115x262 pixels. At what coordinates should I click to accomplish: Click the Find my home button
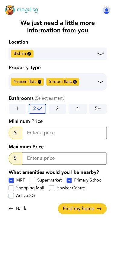click(82, 208)
